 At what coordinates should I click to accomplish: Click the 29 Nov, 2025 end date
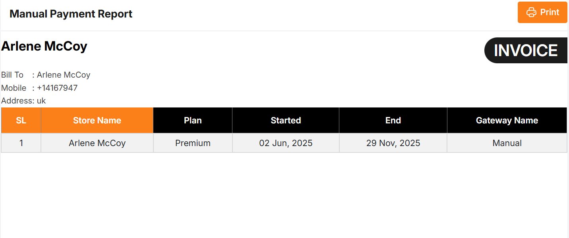[393, 143]
